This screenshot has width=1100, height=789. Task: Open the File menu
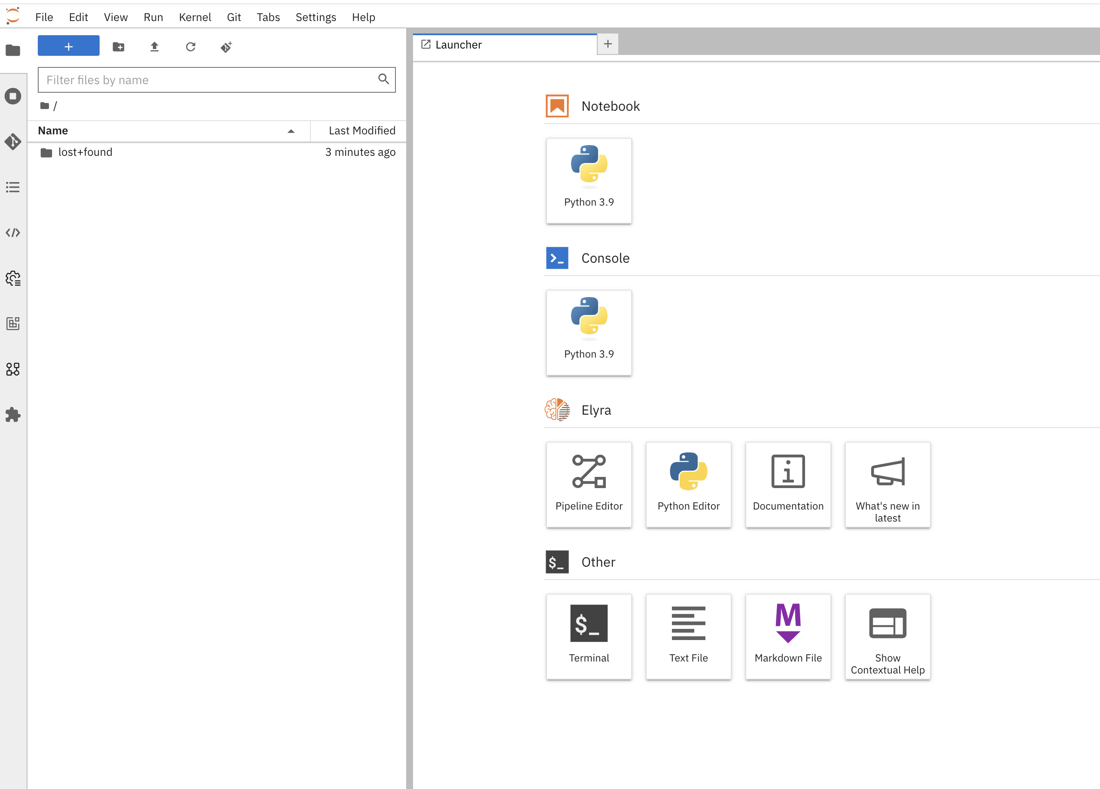(44, 16)
